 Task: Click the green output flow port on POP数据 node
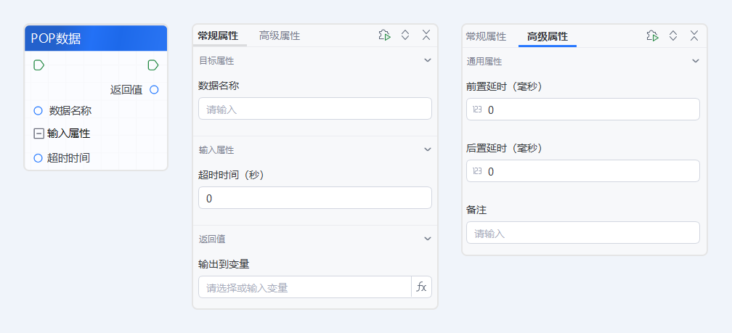click(x=153, y=65)
